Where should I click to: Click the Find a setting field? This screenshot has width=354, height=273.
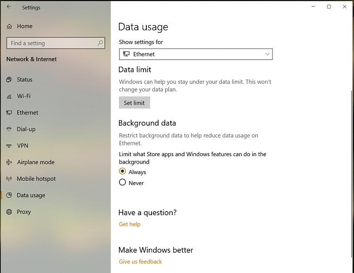pyautogui.click(x=56, y=43)
